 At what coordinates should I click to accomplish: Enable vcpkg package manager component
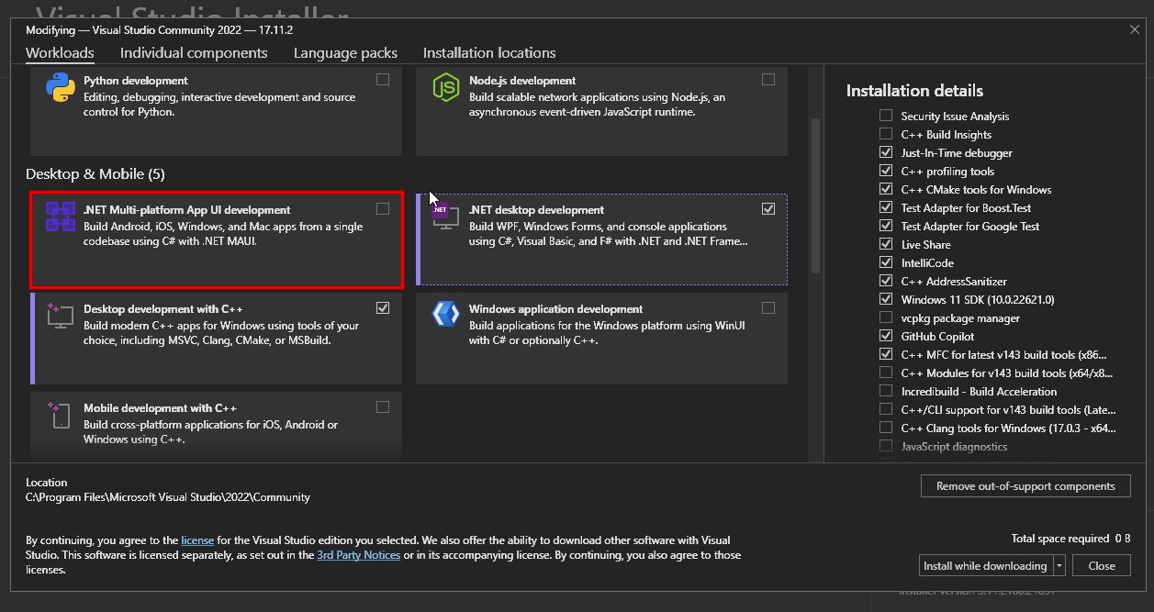[x=886, y=317]
